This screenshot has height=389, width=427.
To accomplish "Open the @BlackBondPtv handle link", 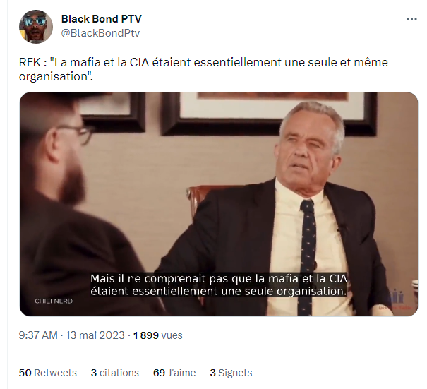I will (x=100, y=33).
